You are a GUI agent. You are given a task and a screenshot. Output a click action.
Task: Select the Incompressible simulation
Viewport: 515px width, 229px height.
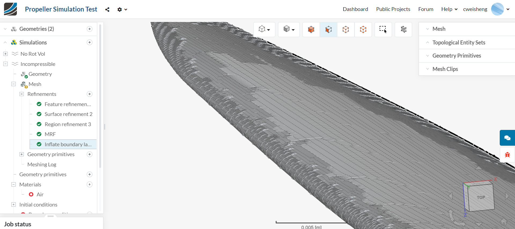38,64
